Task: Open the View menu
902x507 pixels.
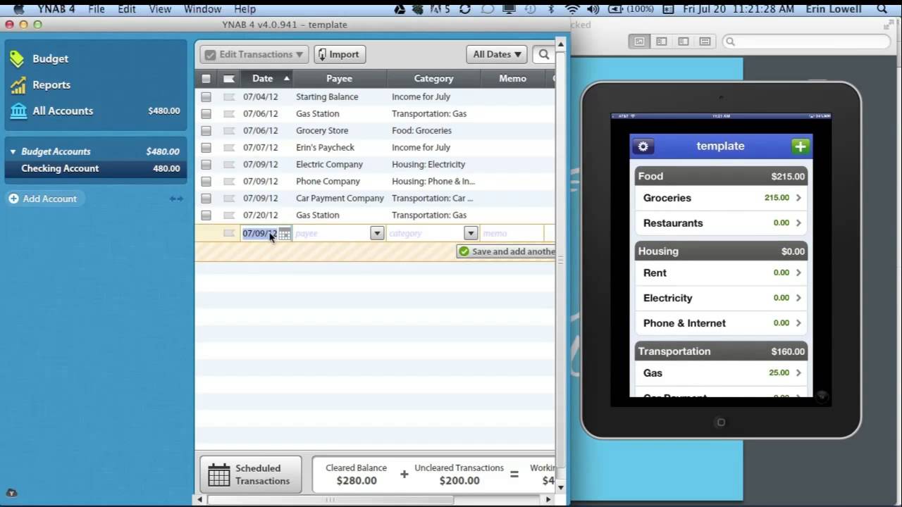Action: pos(160,9)
